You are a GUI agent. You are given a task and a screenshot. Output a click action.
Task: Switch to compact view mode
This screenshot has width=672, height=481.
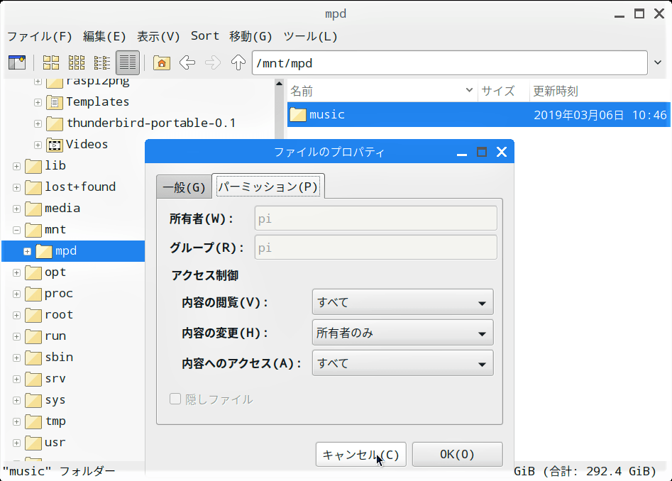[x=102, y=62]
